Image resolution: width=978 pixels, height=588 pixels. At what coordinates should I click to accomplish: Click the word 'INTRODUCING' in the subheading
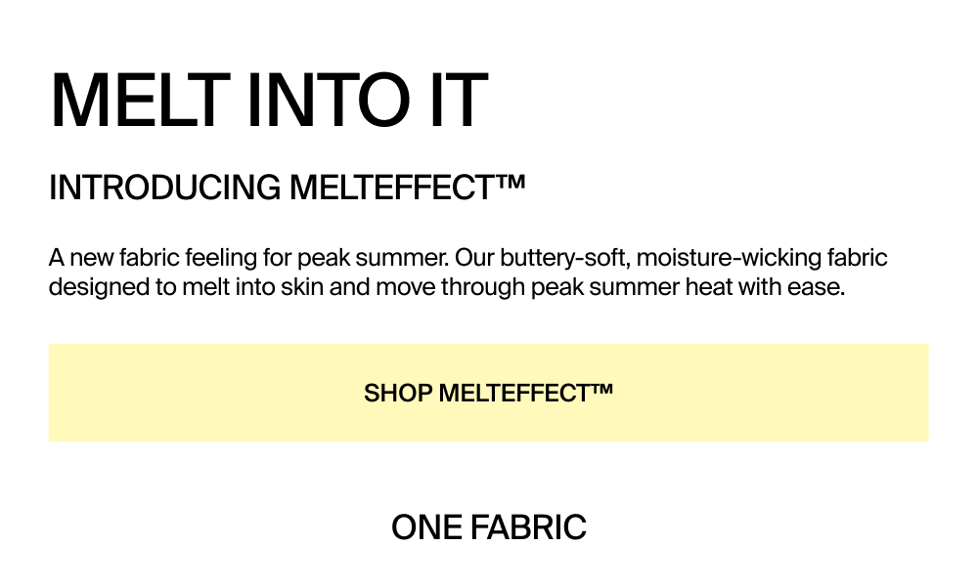pyautogui.click(x=164, y=188)
